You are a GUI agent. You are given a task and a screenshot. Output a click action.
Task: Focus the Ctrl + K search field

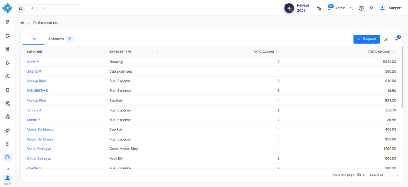pos(54,8)
